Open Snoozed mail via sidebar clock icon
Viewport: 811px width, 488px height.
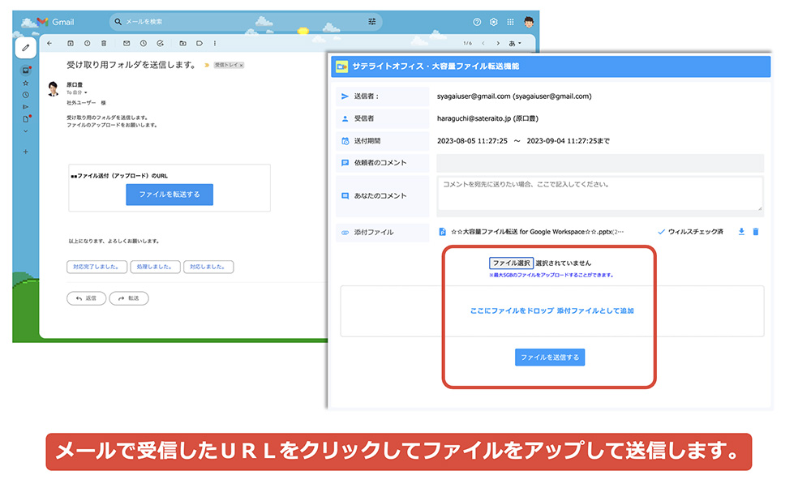25,95
